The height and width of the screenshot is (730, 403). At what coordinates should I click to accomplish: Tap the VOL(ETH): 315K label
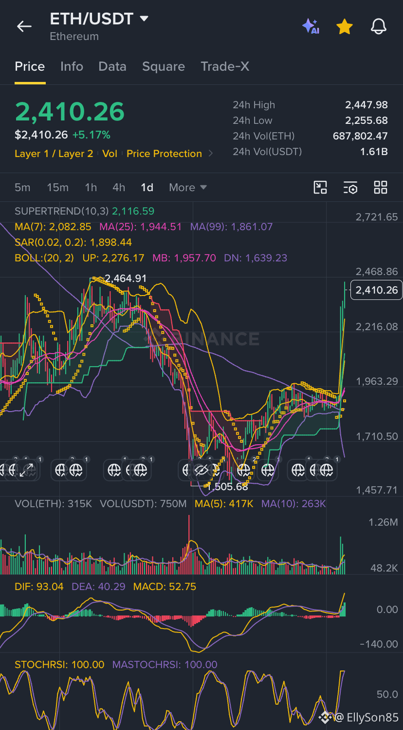[x=53, y=504]
